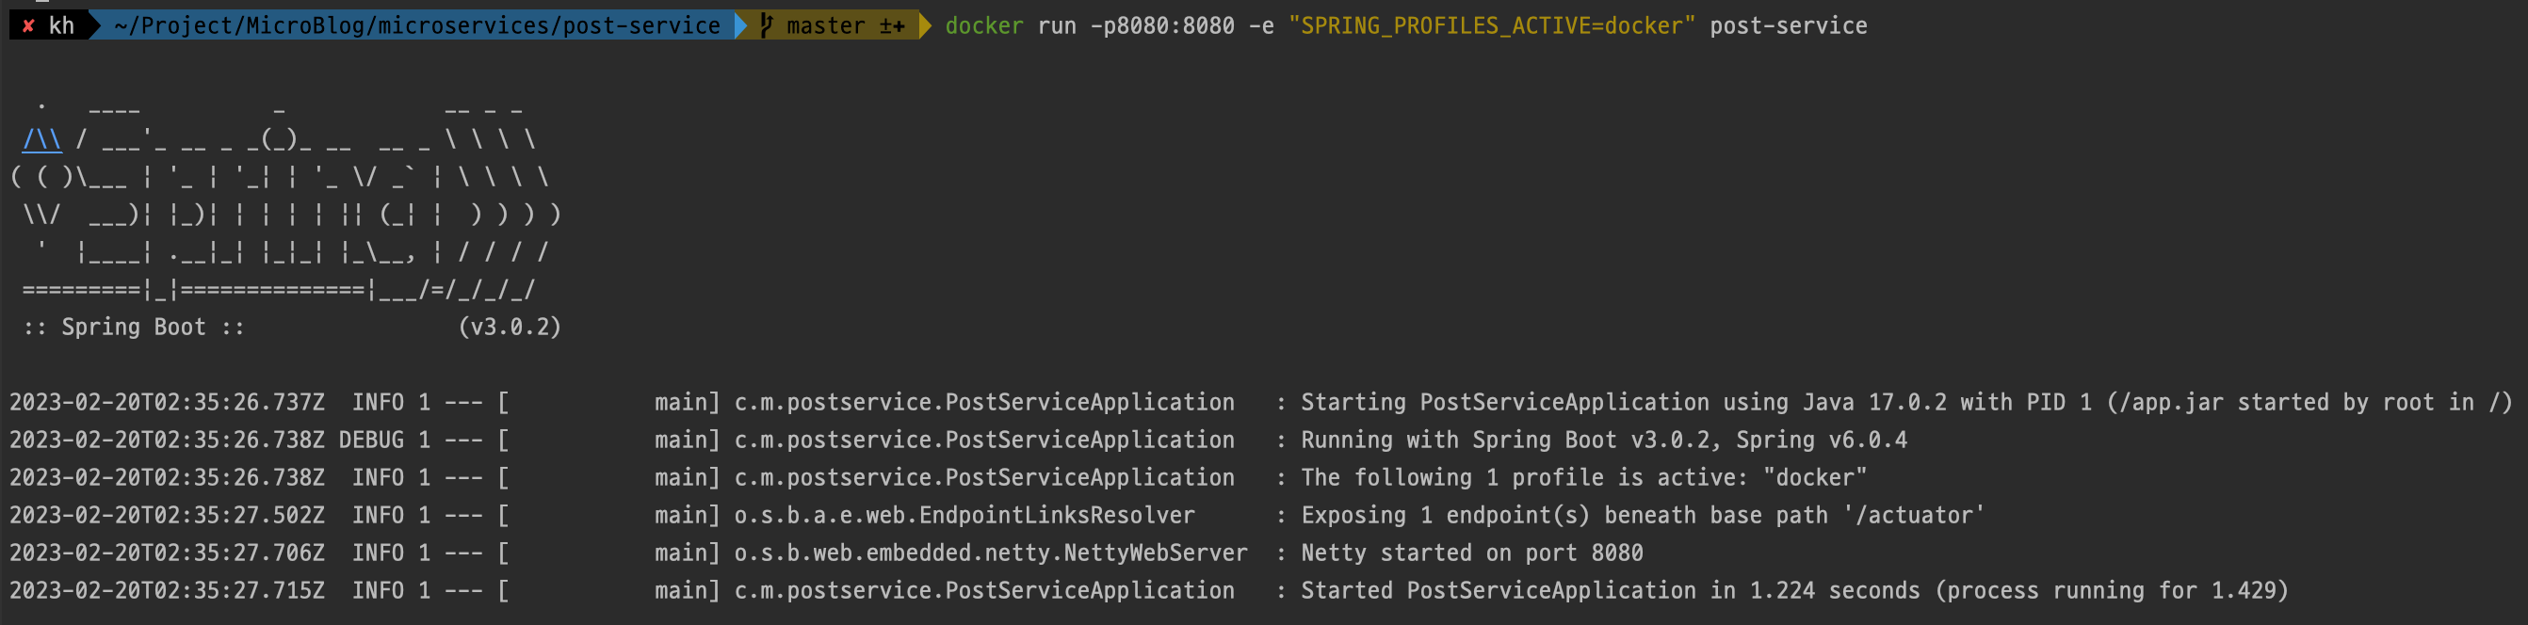Click the DEBUG log level text
The width and height of the screenshot is (2528, 625).
[371, 440]
